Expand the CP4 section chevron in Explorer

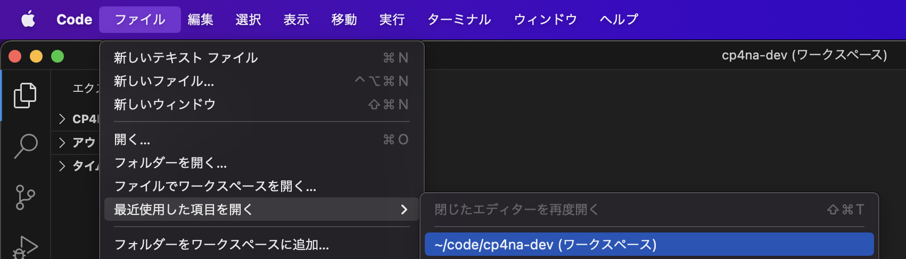coord(62,119)
